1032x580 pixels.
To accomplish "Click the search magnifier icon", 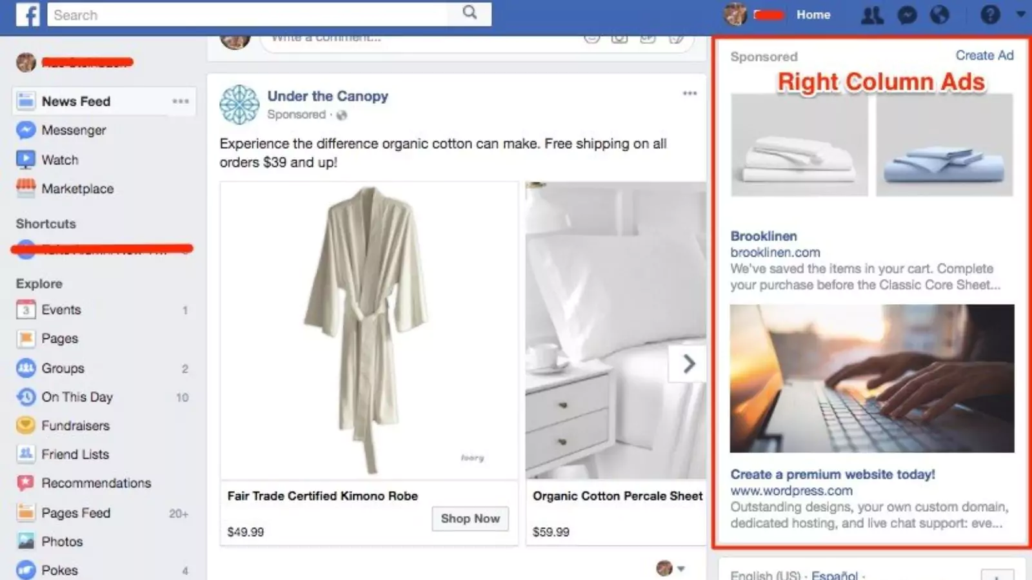I will (470, 12).
